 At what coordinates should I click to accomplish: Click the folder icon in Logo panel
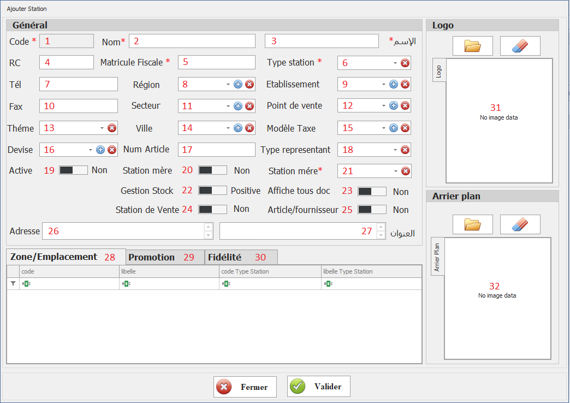[x=472, y=46]
